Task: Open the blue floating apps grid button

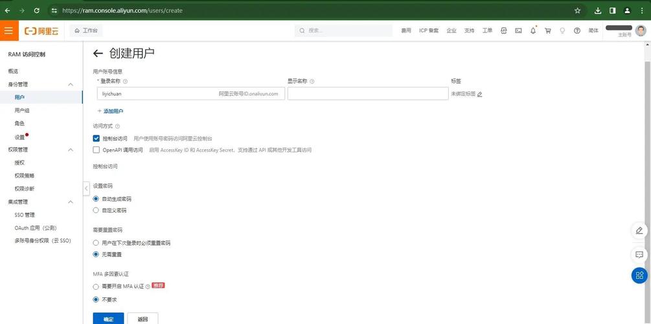Action: 640,275
